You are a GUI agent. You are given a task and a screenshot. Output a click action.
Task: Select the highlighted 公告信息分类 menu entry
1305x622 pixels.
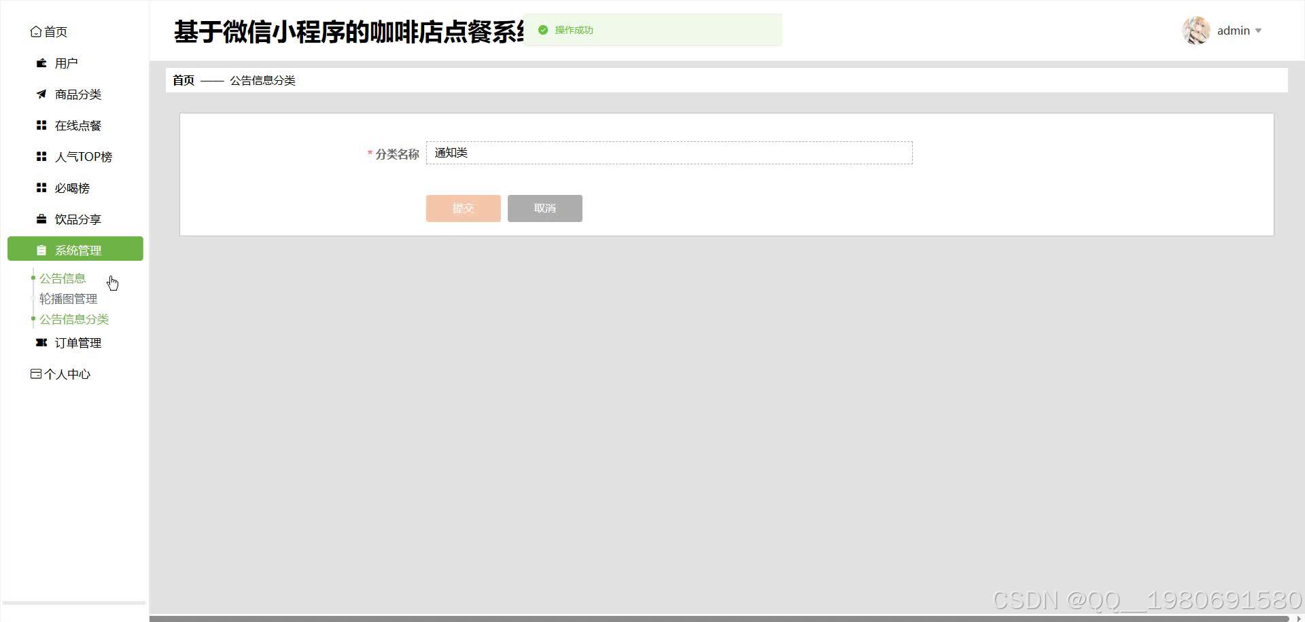click(73, 318)
